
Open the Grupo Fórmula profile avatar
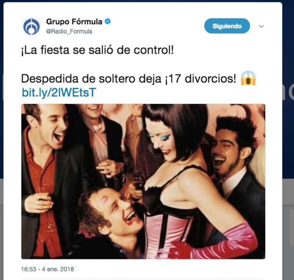coord(31,26)
